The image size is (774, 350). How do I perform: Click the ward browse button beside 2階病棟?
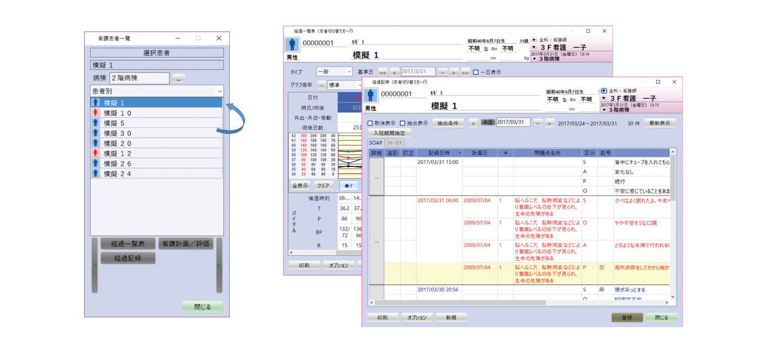click(x=178, y=78)
